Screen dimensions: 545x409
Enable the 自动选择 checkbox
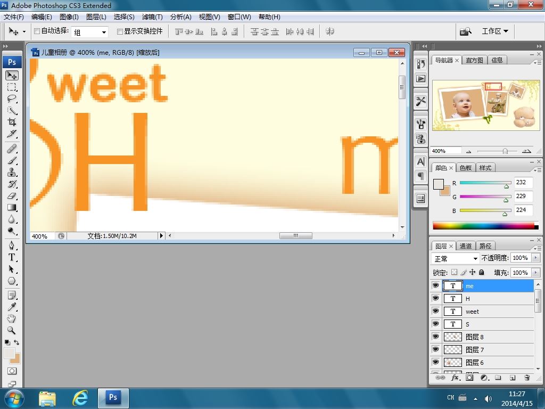pos(37,31)
